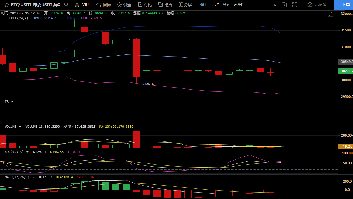Click 对比 compare tool

point(145,5)
